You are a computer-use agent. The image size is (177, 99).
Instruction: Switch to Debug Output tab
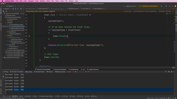(60, 72)
